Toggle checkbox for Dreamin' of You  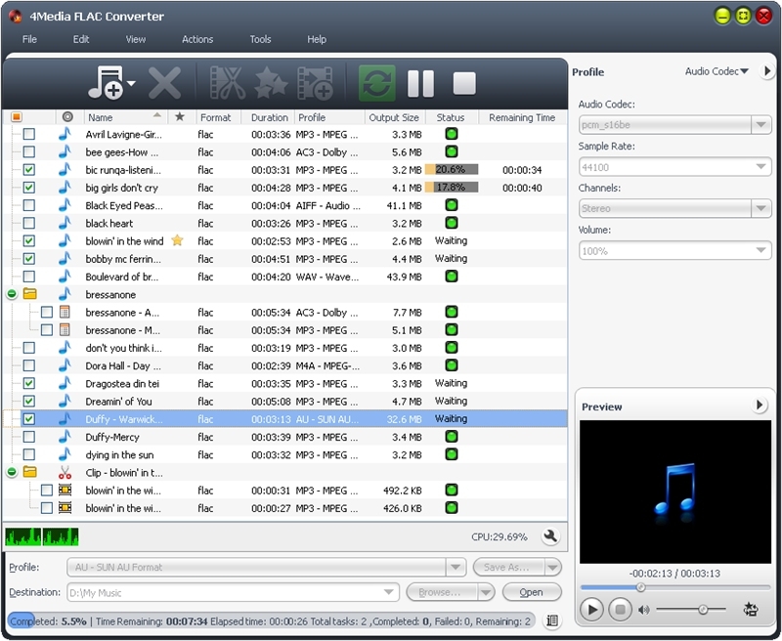click(29, 401)
